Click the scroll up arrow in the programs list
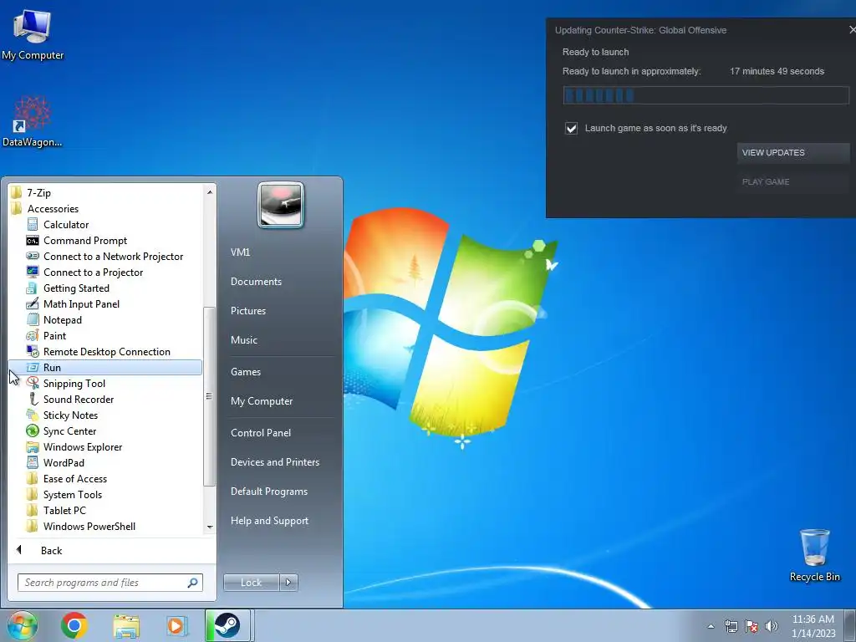Image resolution: width=856 pixels, height=642 pixels. 209,192
